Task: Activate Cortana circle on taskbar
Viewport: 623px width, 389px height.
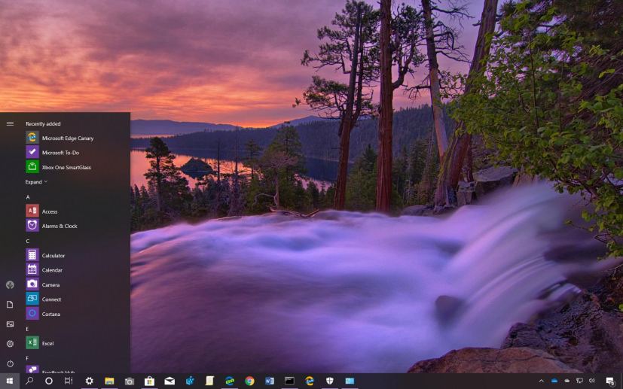Action: (x=49, y=381)
